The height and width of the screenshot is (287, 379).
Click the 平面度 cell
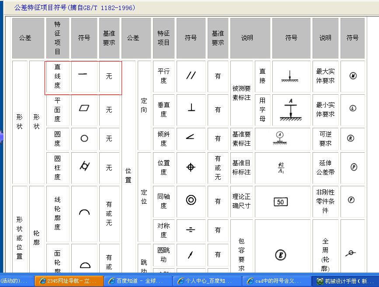(x=58, y=110)
